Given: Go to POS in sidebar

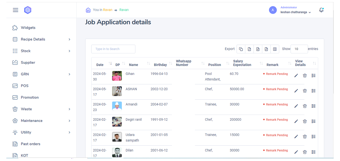Looking at the screenshot, I should 25,86.
